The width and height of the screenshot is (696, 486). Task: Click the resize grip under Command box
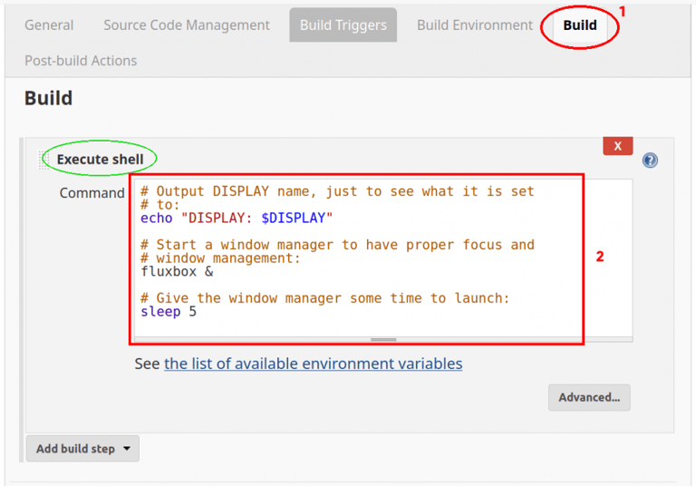pyautogui.click(x=383, y=339)
